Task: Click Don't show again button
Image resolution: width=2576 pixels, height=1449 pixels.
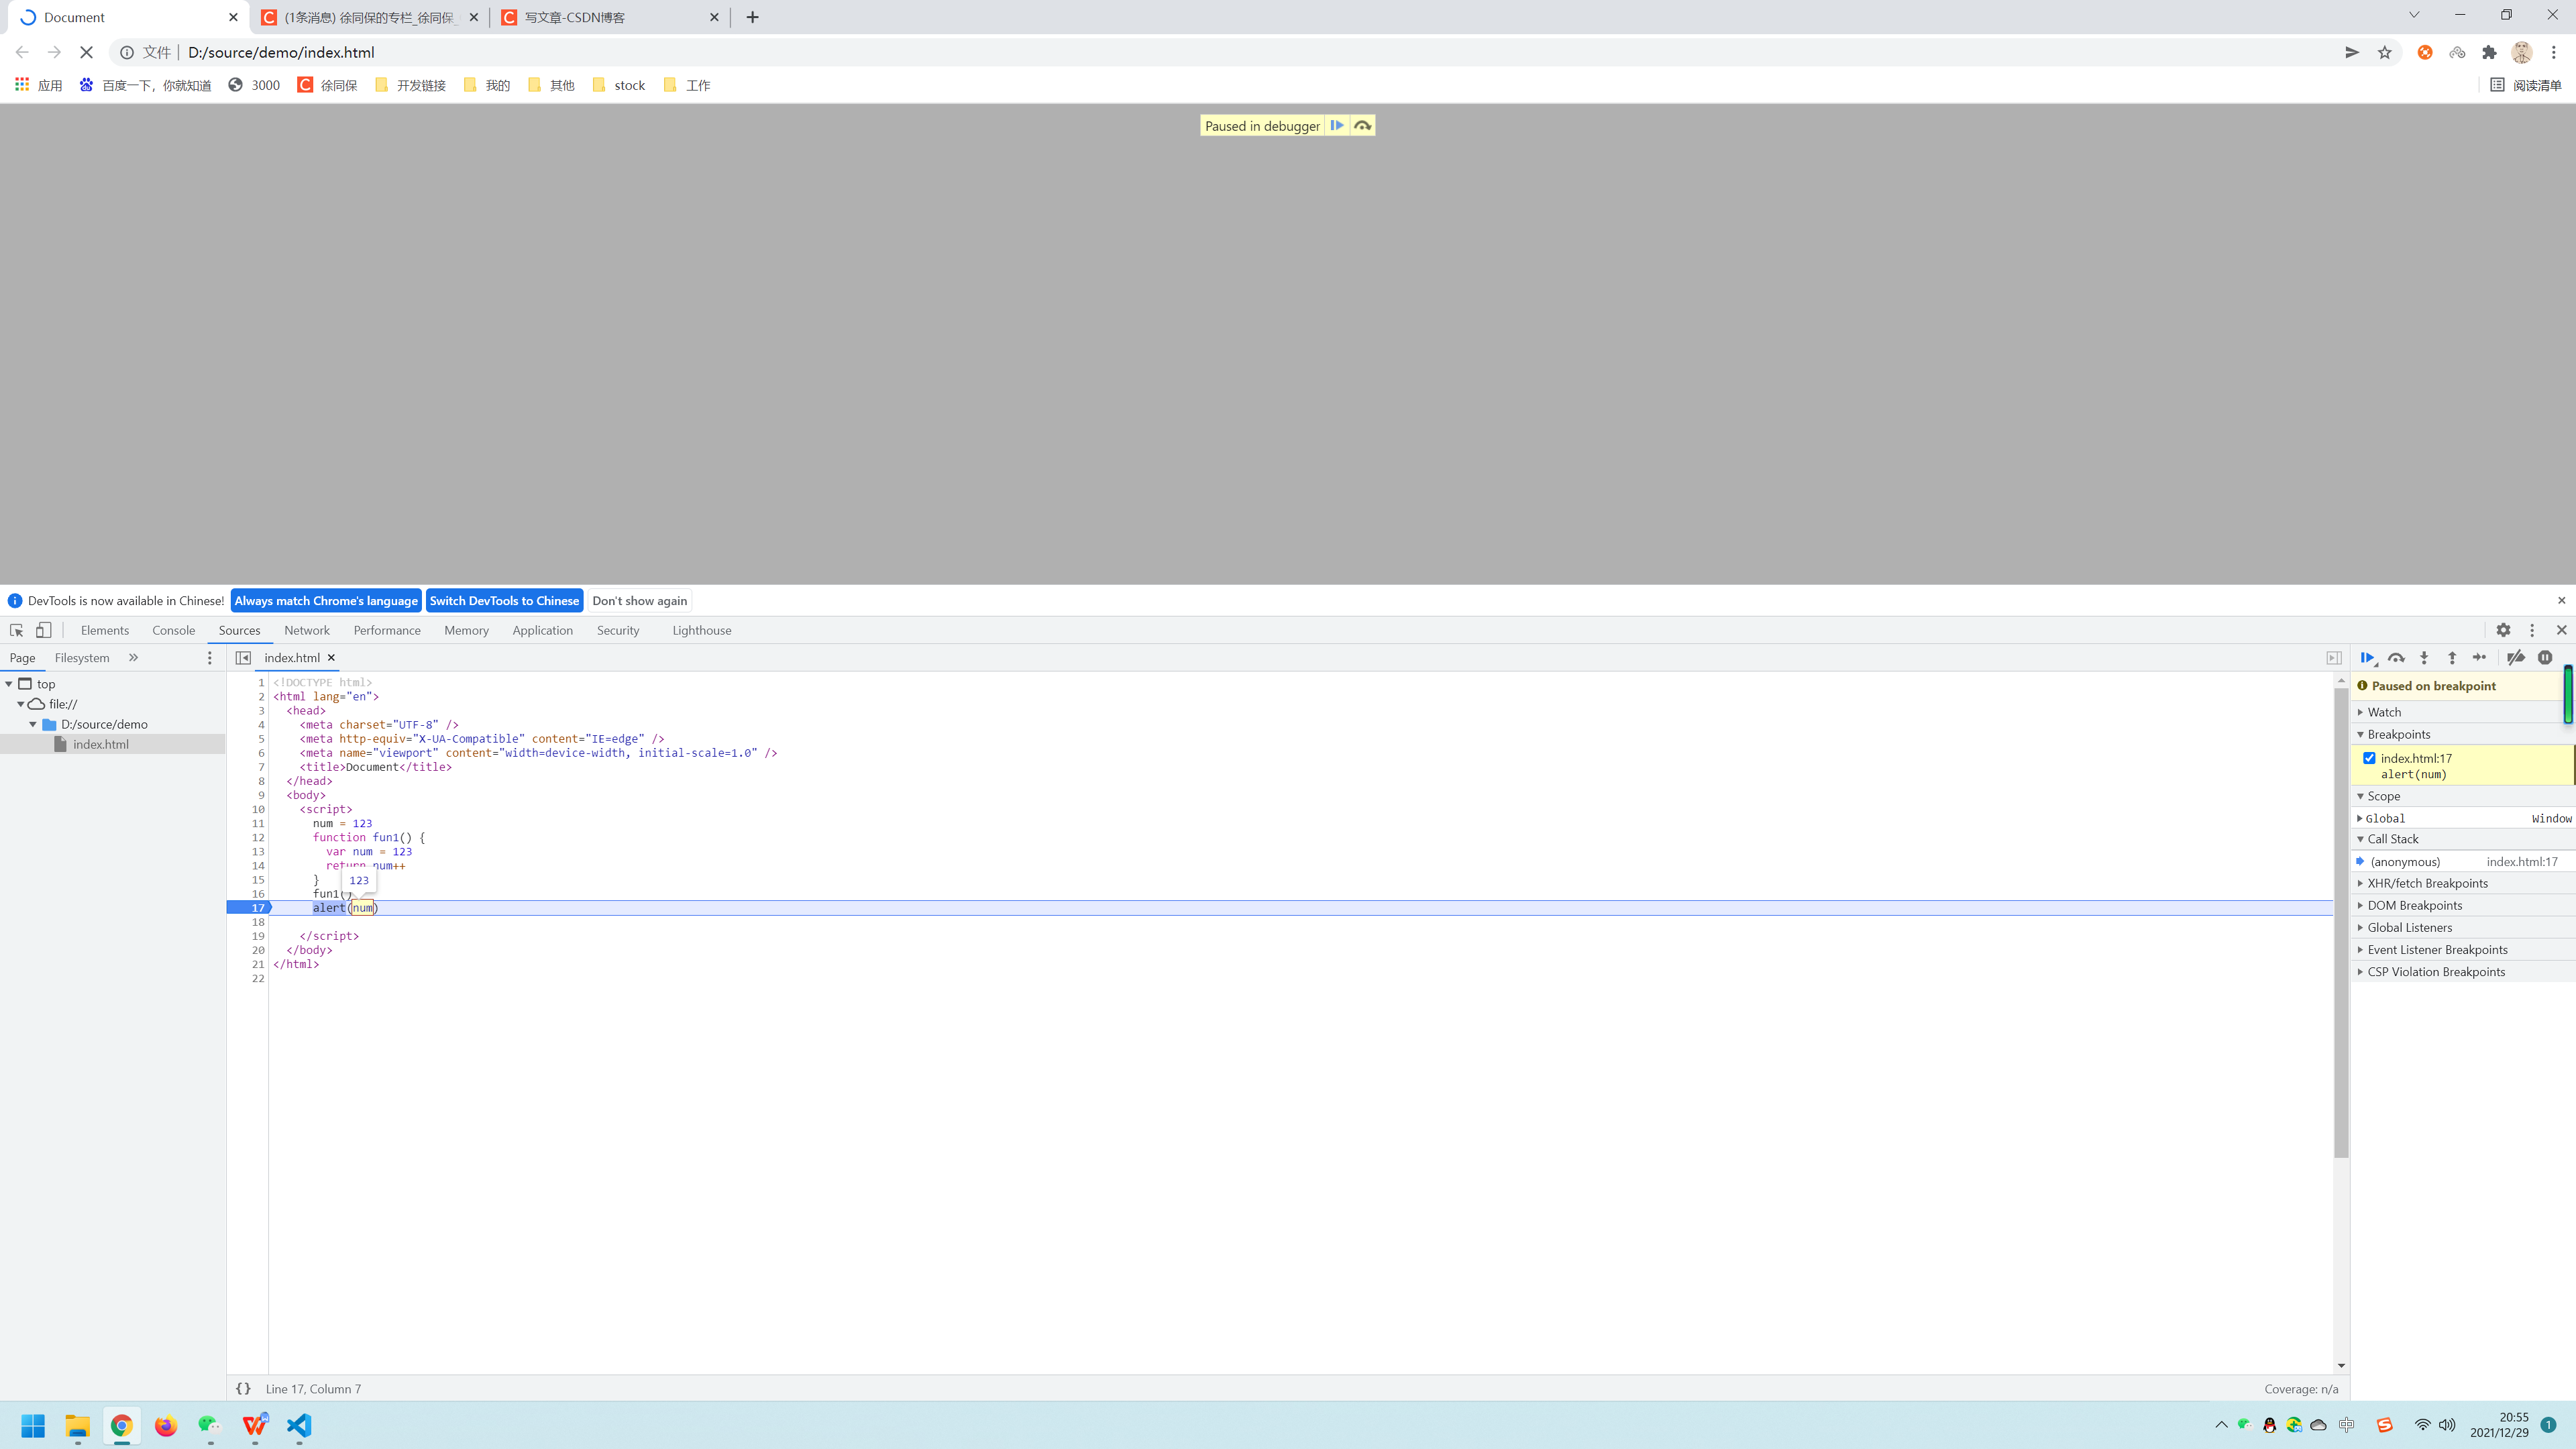Action: 639,600
